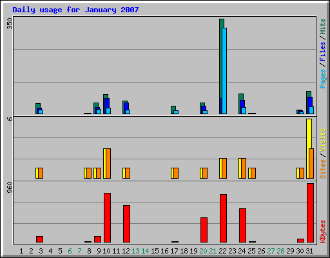
Task: Select green weekend day label "27"
Action: click(271, 251)
